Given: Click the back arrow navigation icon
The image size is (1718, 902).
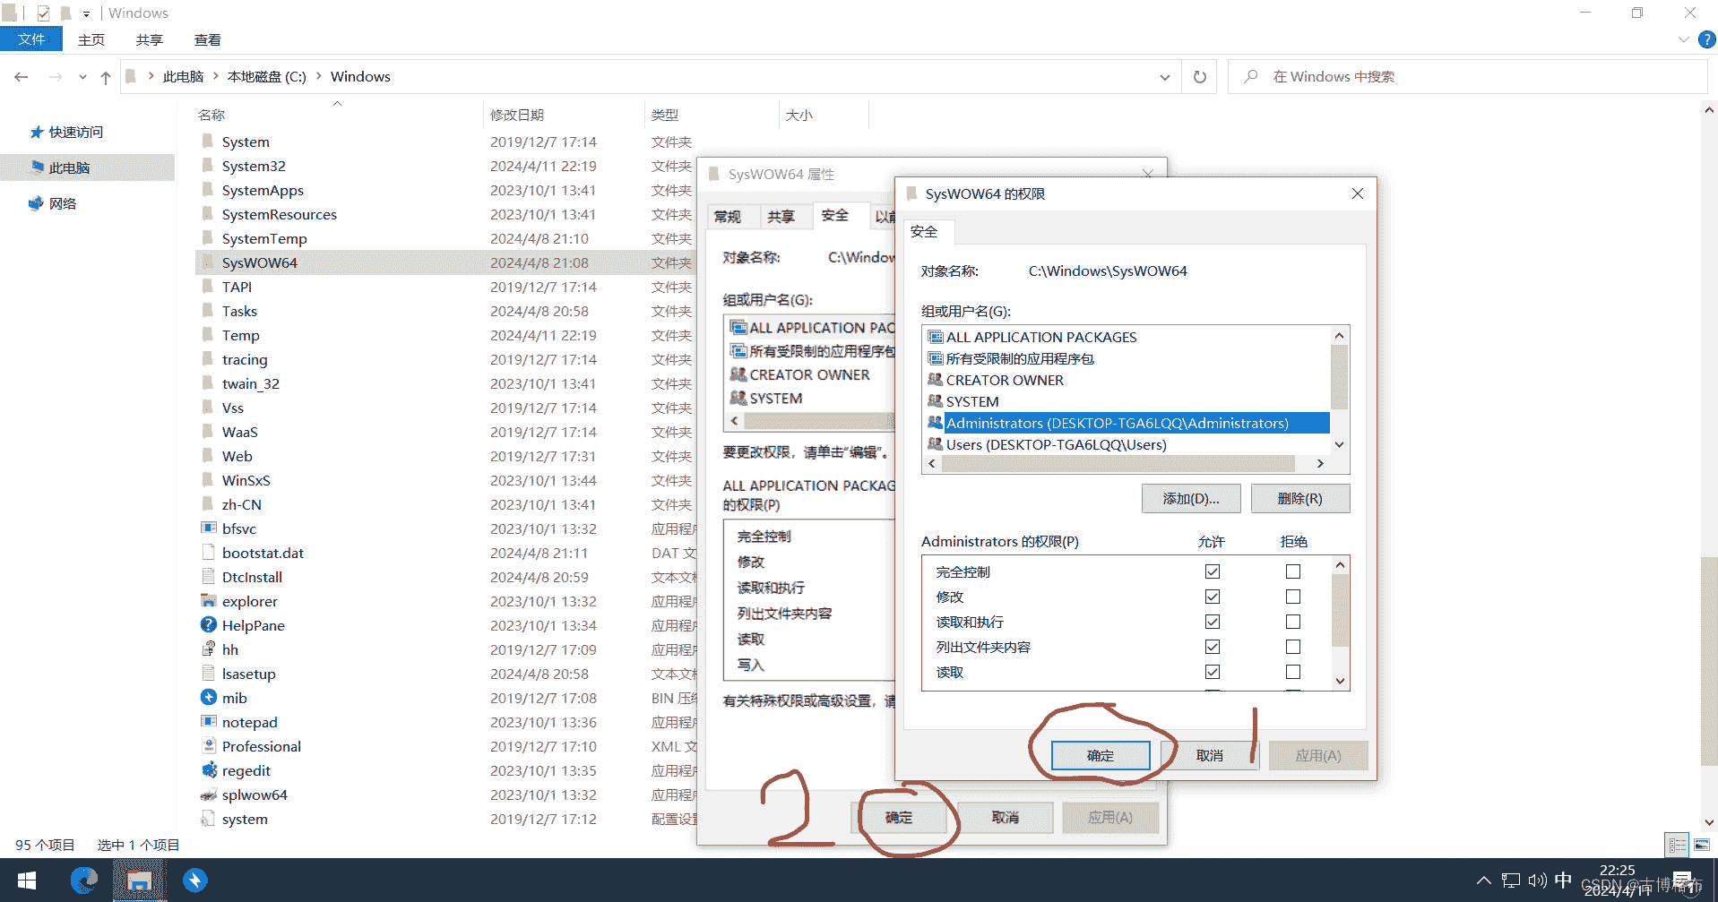Looking at the screenshot, I should click(22, 78).
